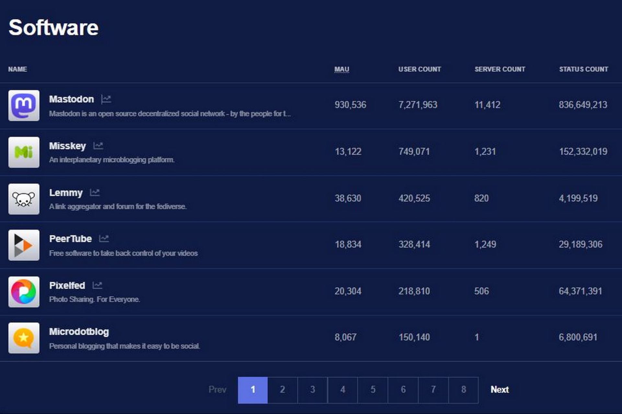Click 'Personal blogging that makes it easy' description

point(124,346)
